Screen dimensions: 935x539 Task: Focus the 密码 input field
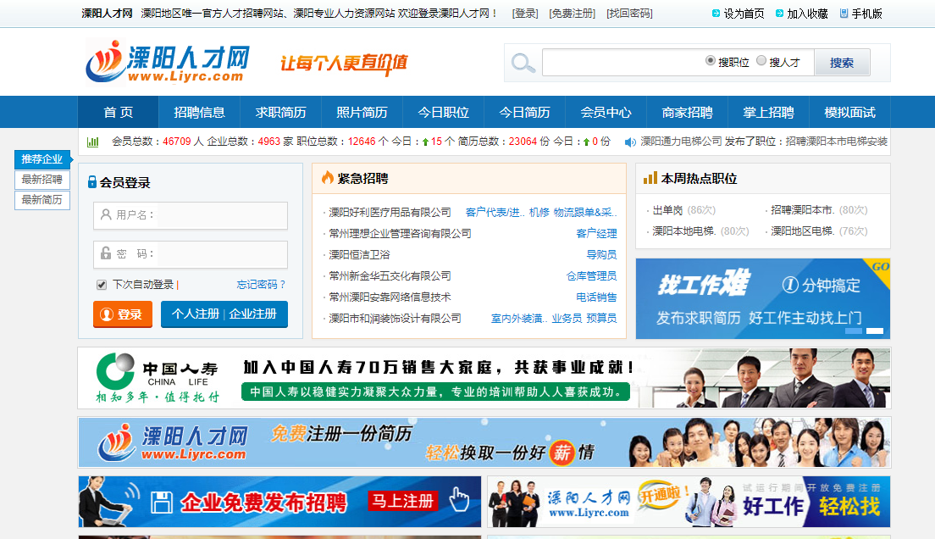[x=191, y=254]
